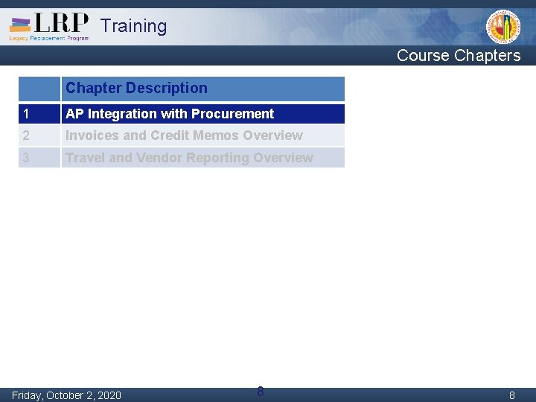Click the circular district seal emblem
This screenshot has width=536, height=402.
point(503,27)
